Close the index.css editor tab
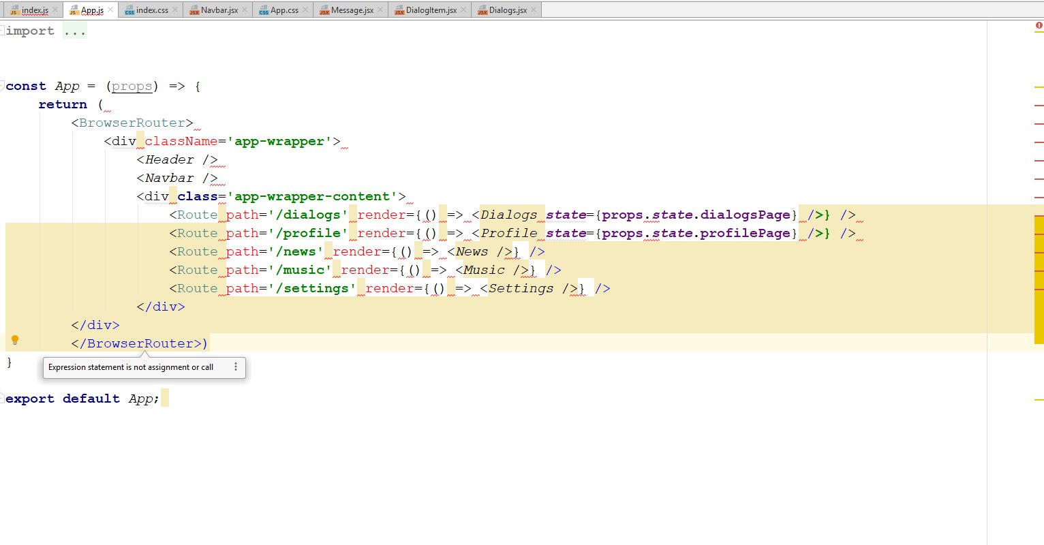1044x545 pixels. click(x=175, y=10)
